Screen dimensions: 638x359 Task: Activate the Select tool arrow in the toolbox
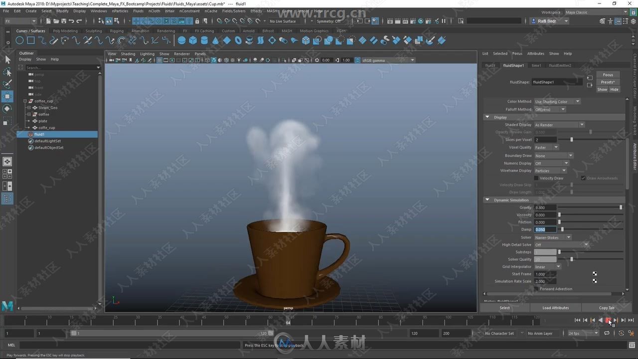(7, 60)
